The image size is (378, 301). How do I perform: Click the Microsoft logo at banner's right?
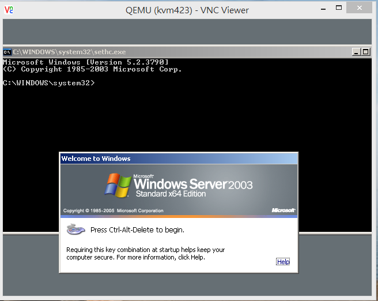click(x=283, y=210)
